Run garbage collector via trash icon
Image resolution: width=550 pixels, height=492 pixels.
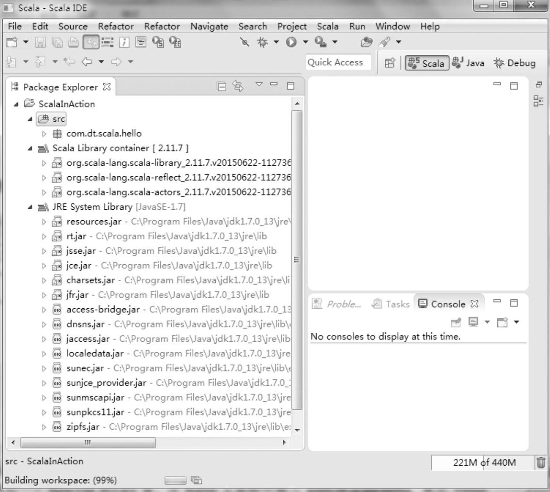click(x=541, y=463)
